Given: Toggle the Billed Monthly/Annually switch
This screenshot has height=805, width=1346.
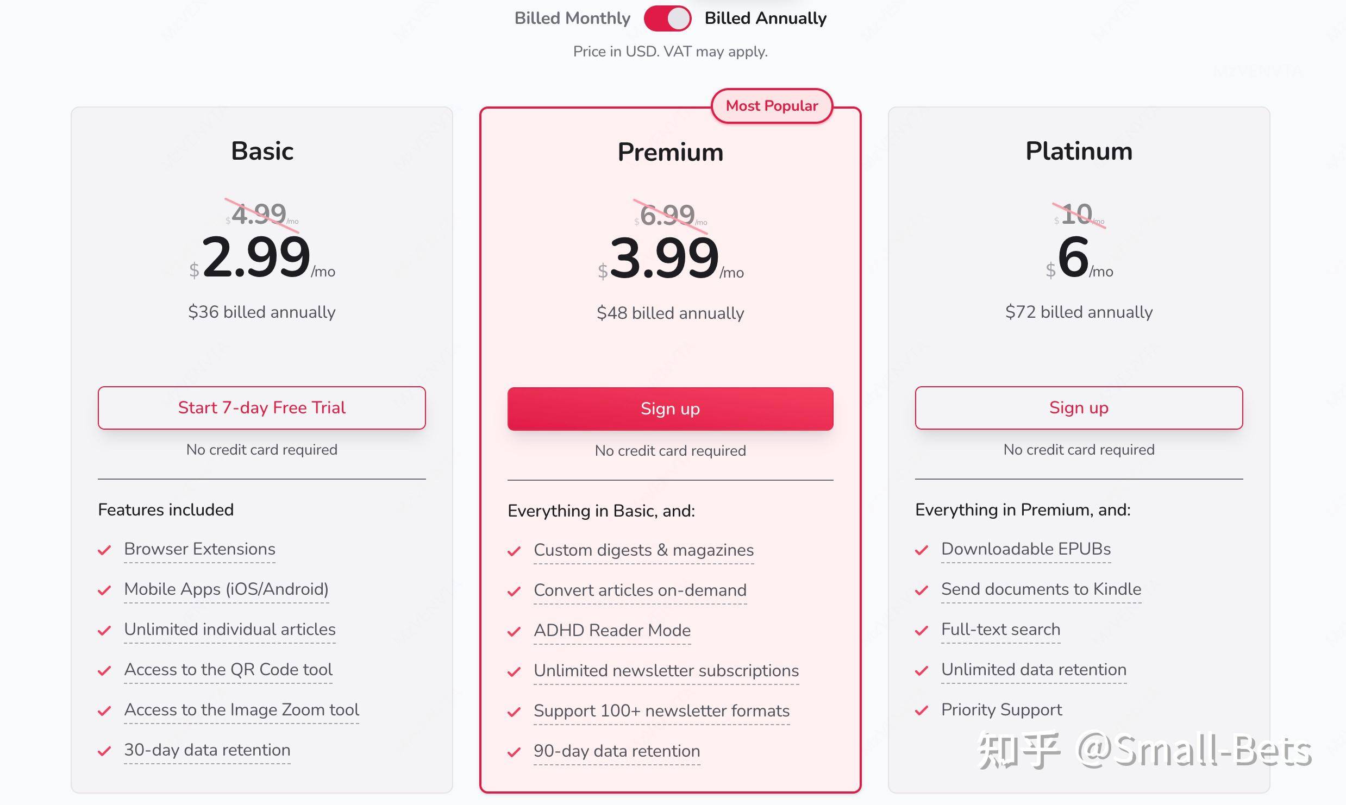Looking at the screenshot, I should click(667, 18).
